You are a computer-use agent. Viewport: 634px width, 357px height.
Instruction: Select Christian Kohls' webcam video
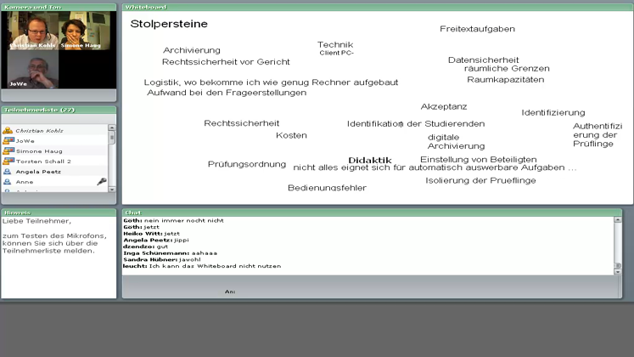click(32, 31)
